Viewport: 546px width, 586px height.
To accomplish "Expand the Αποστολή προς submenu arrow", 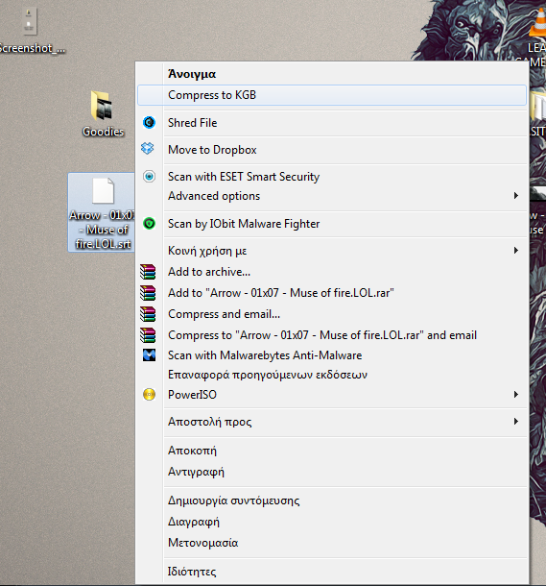I will click(515, 421).
